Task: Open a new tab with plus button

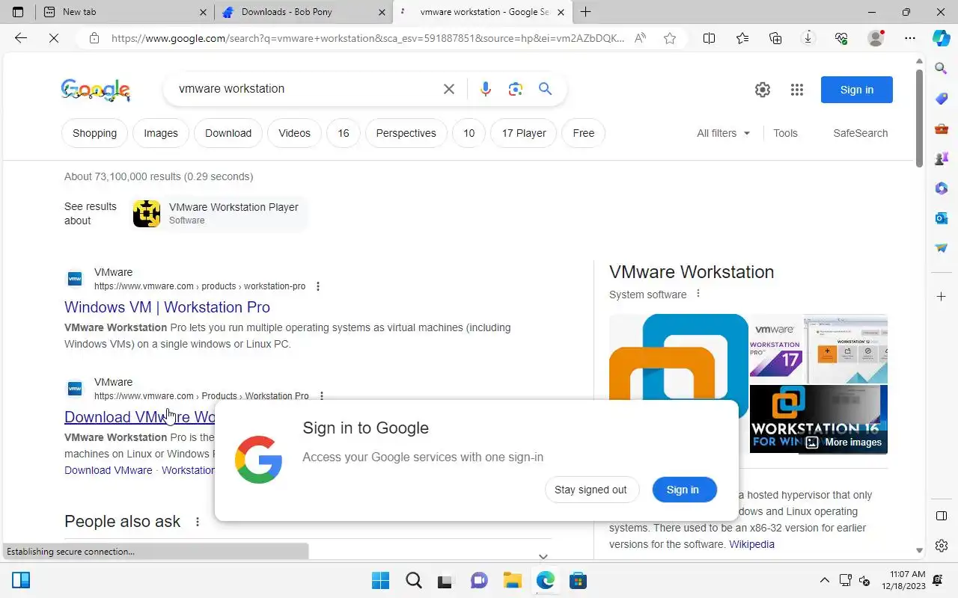Action: click(585, 12)
